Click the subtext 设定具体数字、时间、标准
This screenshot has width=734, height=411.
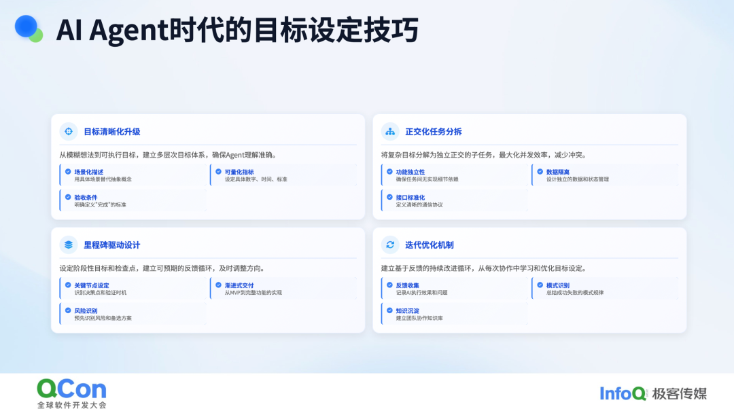point(256,179)
